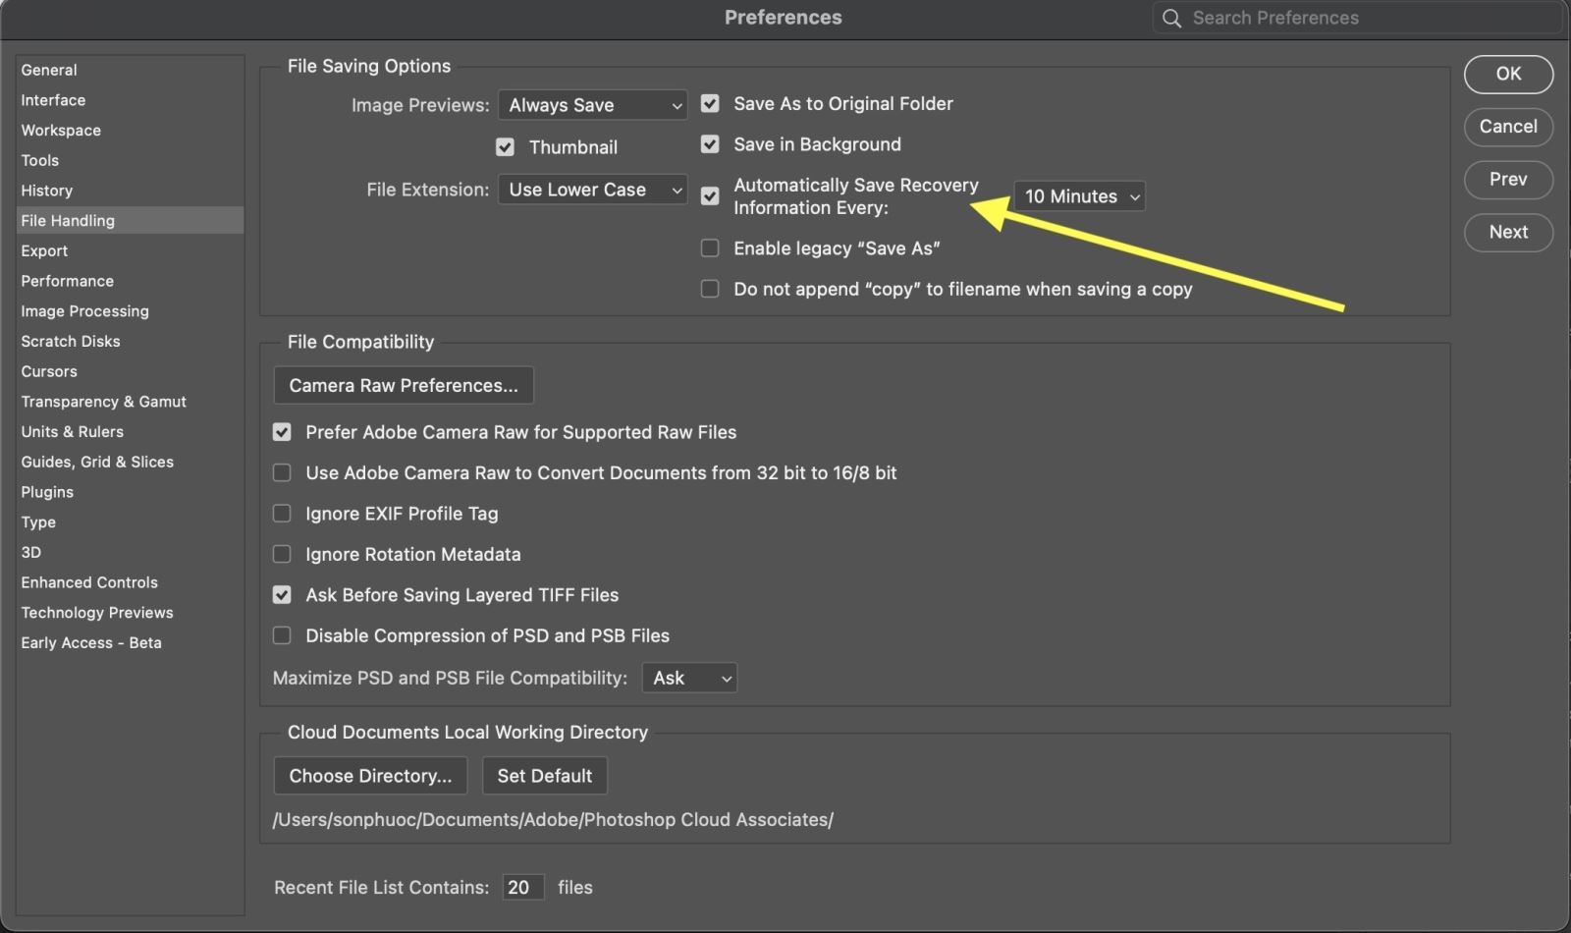Open the Technology Previews section
1571x933 pixels.
[x=97, y=612]
